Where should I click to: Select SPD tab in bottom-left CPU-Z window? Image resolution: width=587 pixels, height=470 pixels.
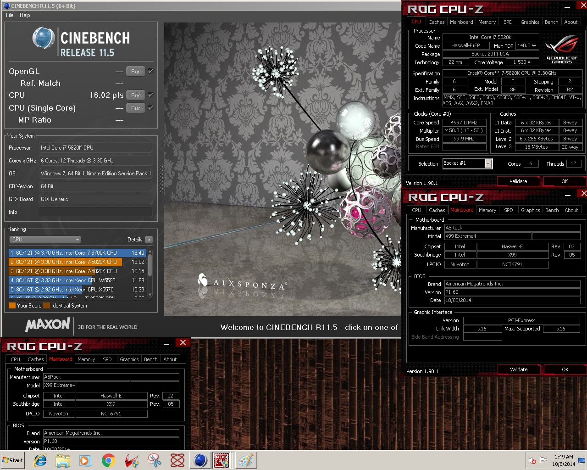pos(107,359)
